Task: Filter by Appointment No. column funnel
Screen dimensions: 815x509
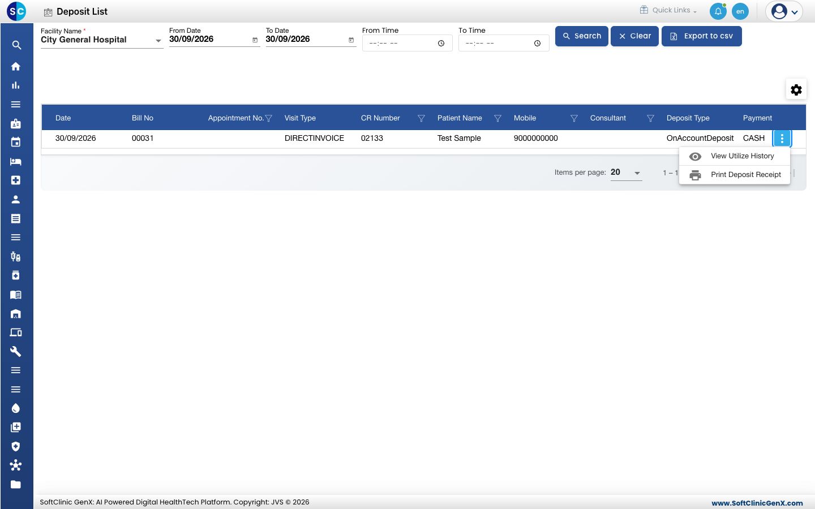Action: click(x=269, y=118)
